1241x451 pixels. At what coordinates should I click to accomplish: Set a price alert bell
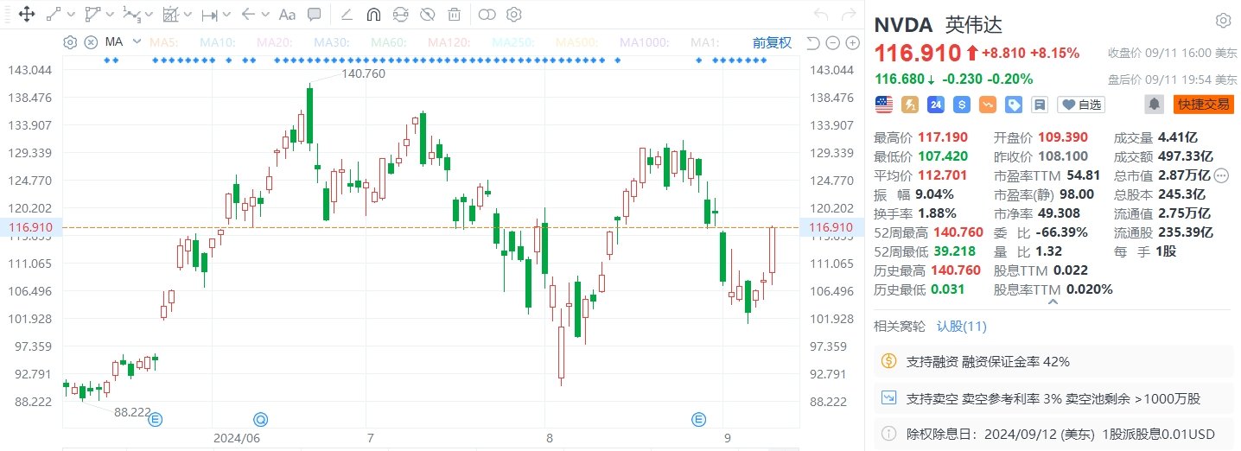(x=1155, y=105)
